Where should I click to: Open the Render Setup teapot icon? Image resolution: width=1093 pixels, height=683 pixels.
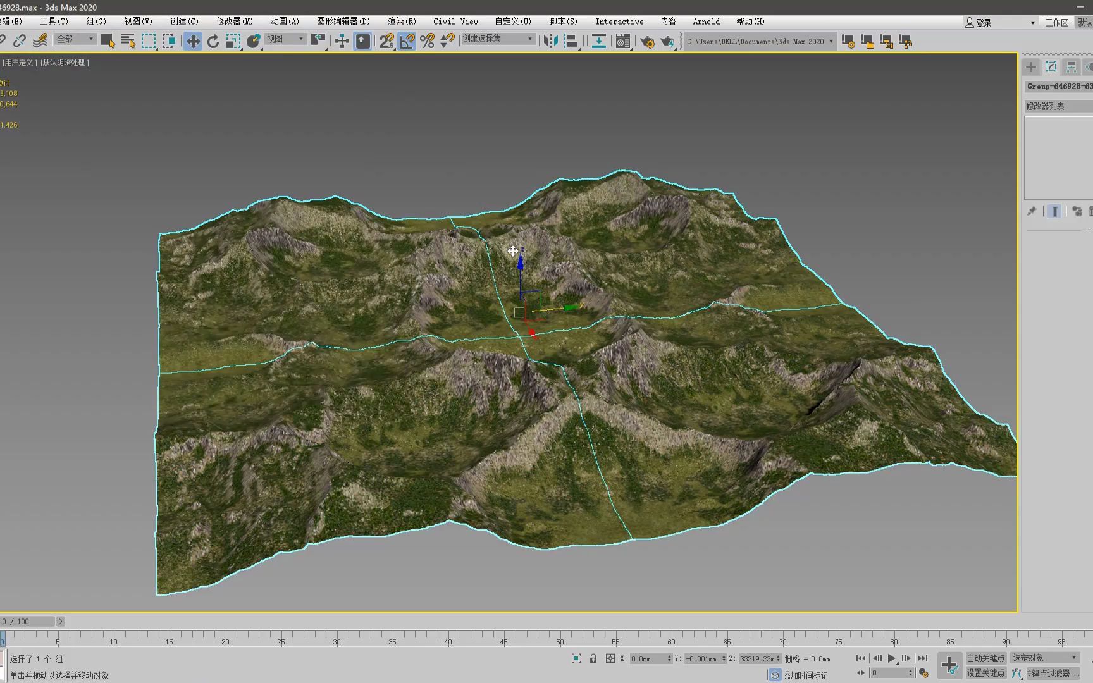pyautogui.click(x=647, y=42)
